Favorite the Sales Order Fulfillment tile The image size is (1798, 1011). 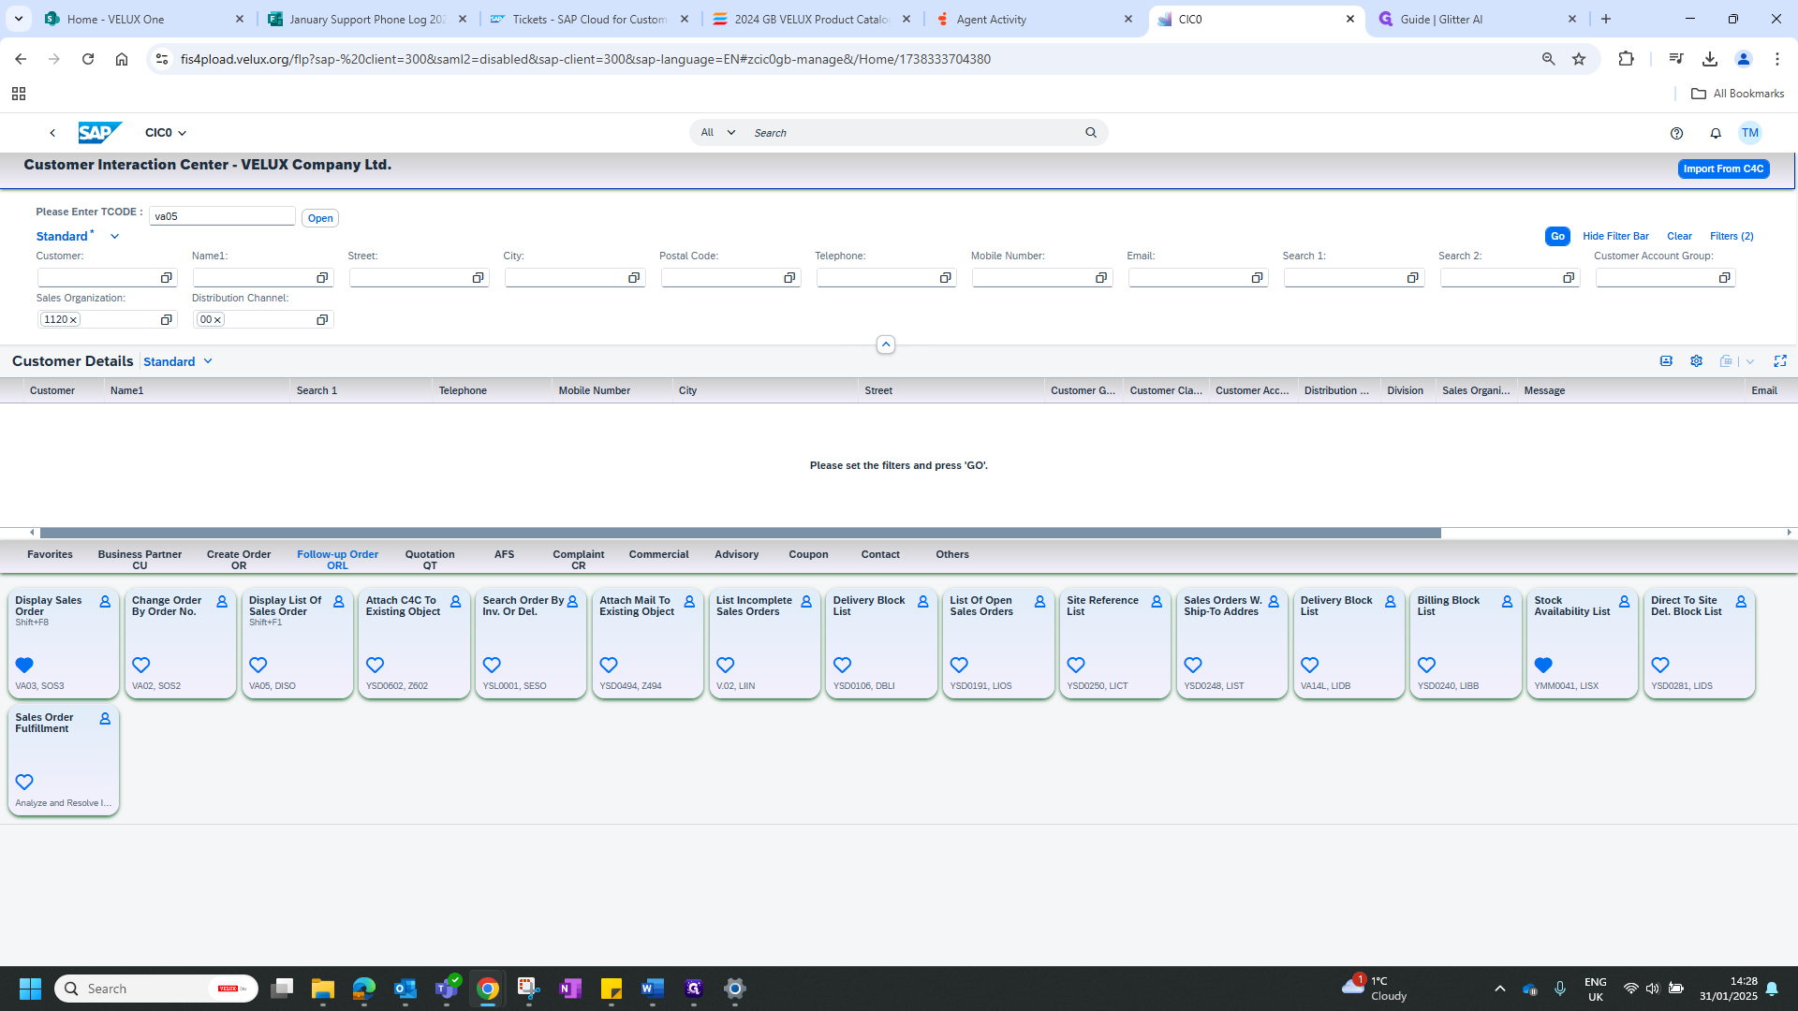click(x=24, y=782)
